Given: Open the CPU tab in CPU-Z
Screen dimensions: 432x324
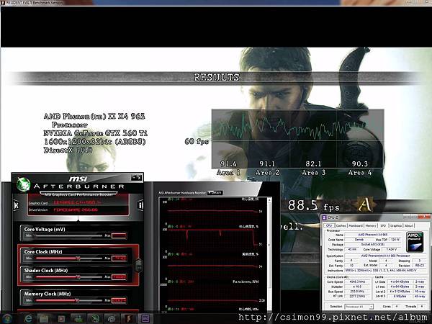Looking at the screenshot, I should click(x=329, y=225).
